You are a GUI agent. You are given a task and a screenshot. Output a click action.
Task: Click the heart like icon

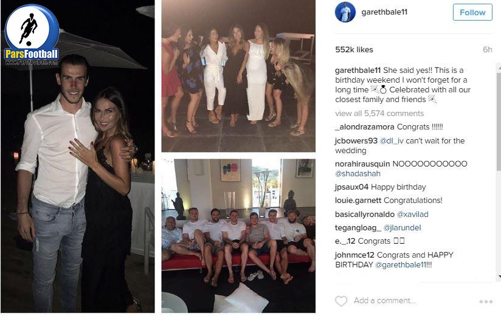pos(341,301)
